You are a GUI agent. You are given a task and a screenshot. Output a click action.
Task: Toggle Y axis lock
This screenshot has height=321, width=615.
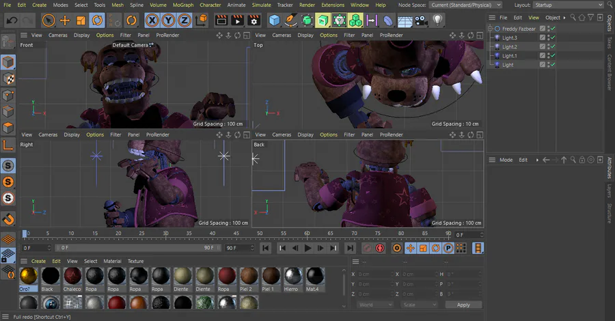[168, 20]
